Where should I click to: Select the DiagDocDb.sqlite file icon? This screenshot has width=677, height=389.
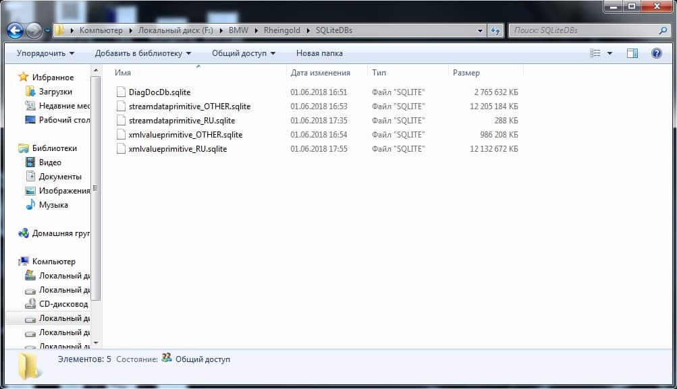click(121, 92)
